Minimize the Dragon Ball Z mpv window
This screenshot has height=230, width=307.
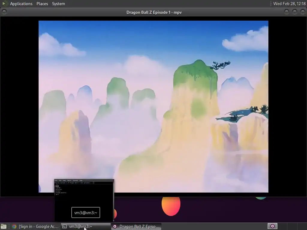tap(286, 12)
